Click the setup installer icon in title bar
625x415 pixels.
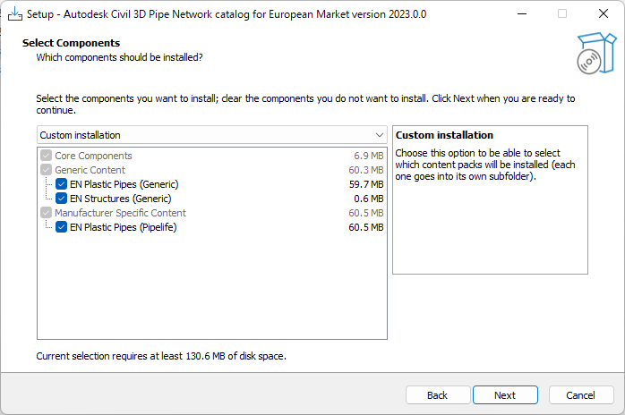(x=14, y=14)
